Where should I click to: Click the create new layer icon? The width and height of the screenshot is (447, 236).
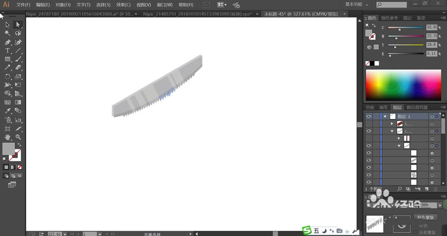pyautogui.click(x=427, y=189)
